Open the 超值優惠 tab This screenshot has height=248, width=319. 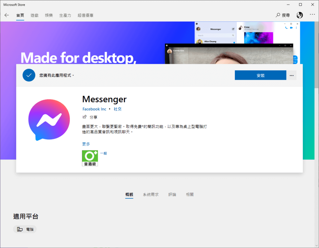pos(85,15)
